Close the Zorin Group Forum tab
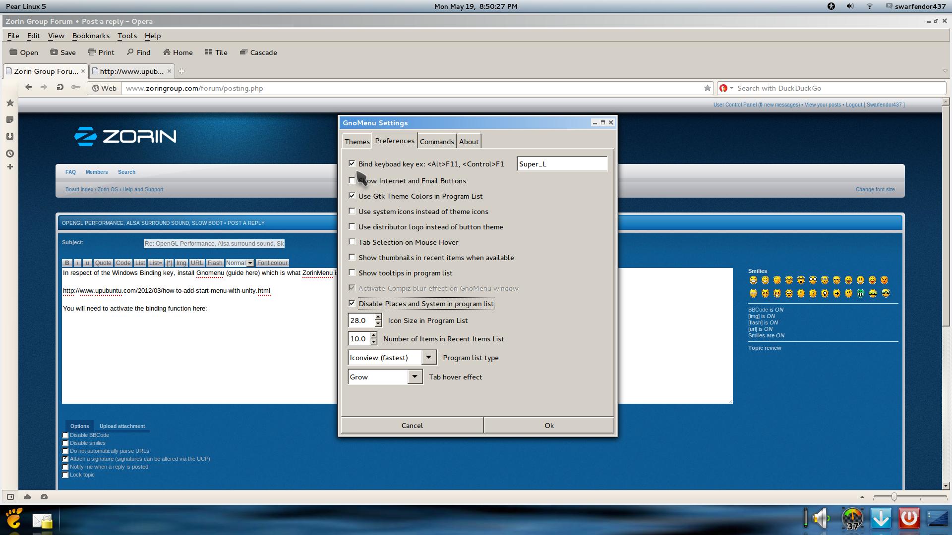This screenshot has width=952, height=535. (83, 71)
